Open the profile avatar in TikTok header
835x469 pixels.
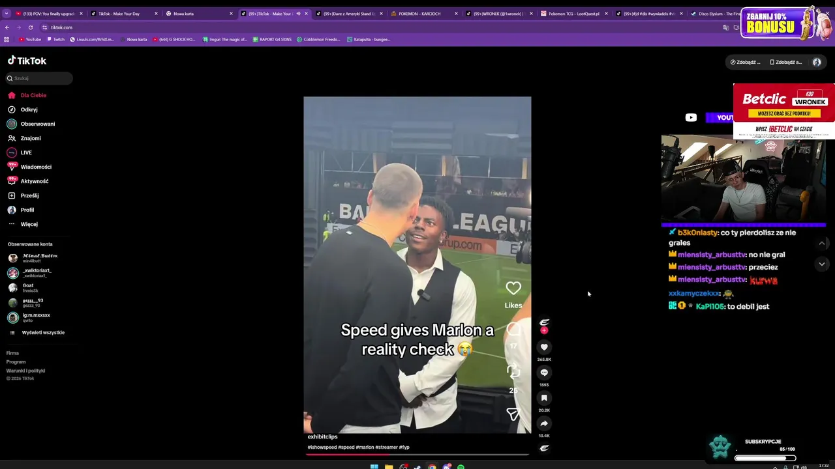pyautogui.click(x=817, y=62)
